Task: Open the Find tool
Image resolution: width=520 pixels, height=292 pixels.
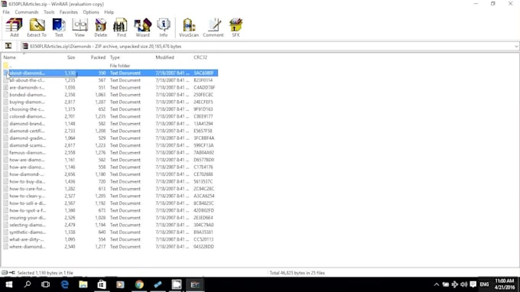Action: 121,28
